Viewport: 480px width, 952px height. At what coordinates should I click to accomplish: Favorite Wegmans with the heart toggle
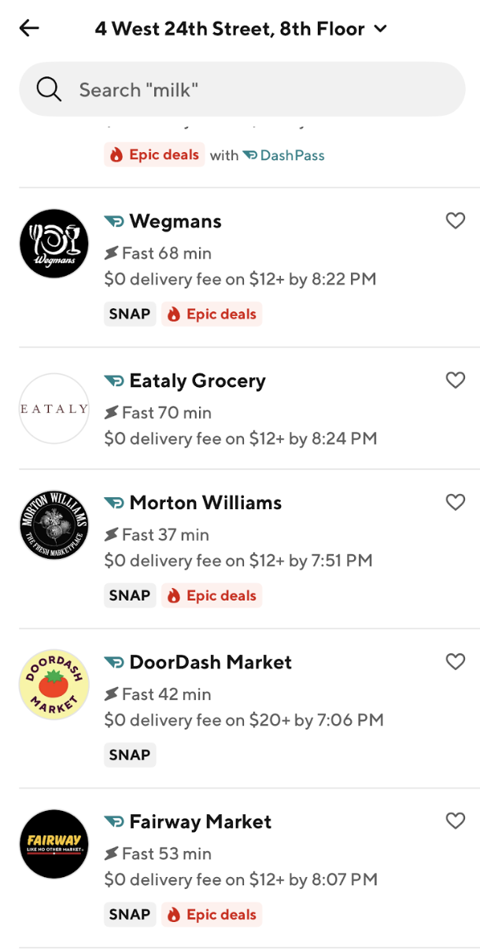pyautogui.click(x=455, y=221)
